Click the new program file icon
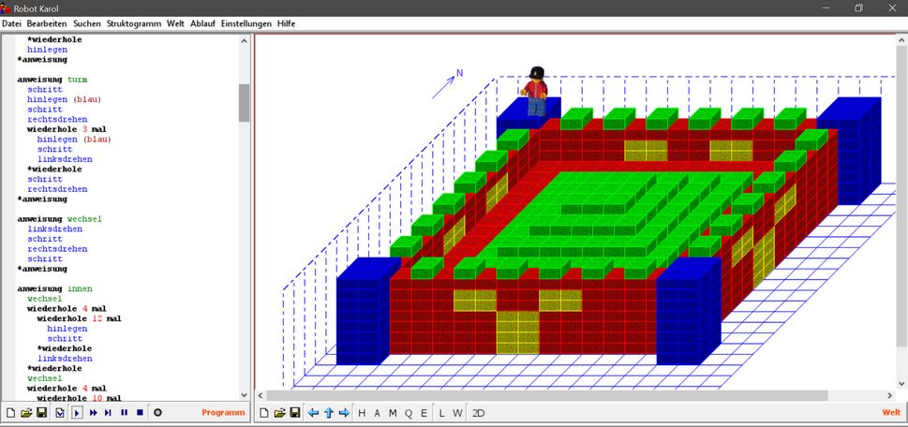This screenshot has width=908, height=427. 10,412
